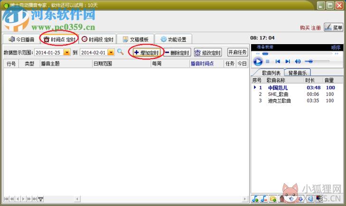Toggle the 顺序 play mode label
The width and height of the screenshot is (346, 206).
[336, 47]
